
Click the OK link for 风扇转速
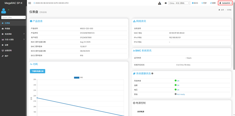click(178, 81)
